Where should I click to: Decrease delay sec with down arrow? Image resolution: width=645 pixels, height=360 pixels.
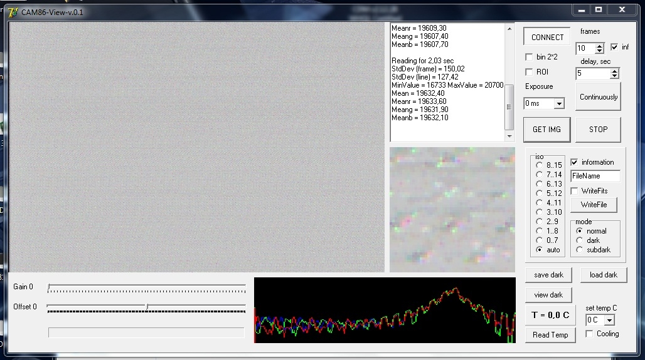coord(614,76)
